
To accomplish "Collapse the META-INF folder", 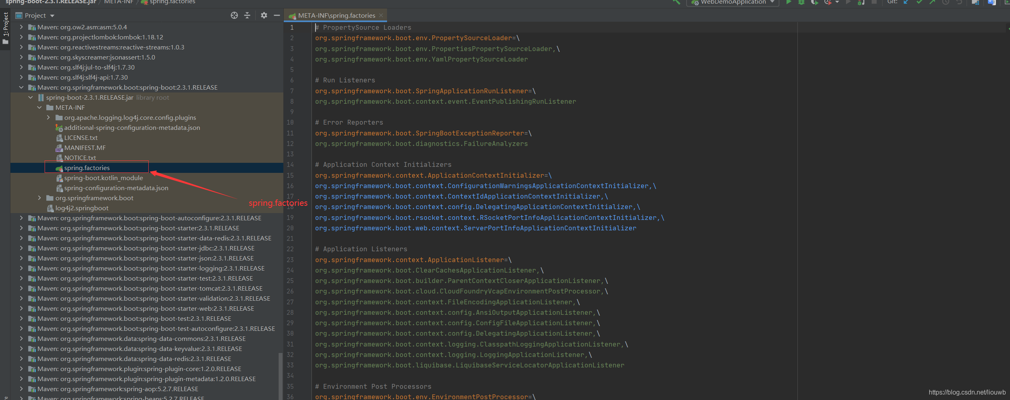I will [39, 107].
